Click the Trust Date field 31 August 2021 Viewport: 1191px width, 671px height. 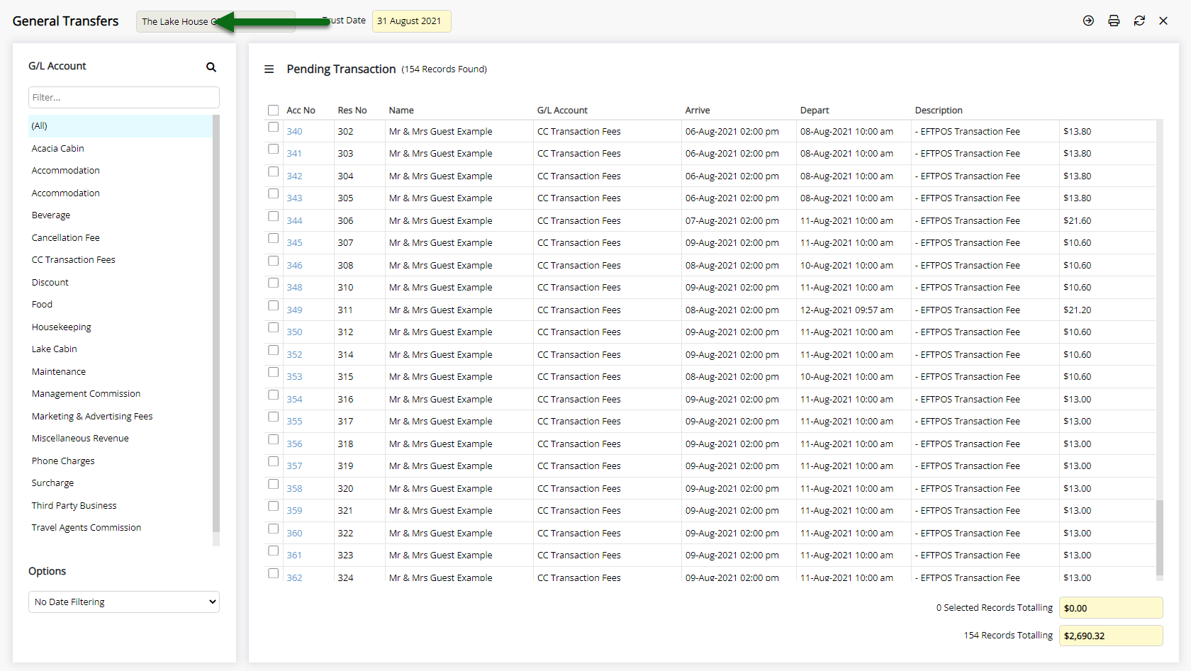[412, 21]
